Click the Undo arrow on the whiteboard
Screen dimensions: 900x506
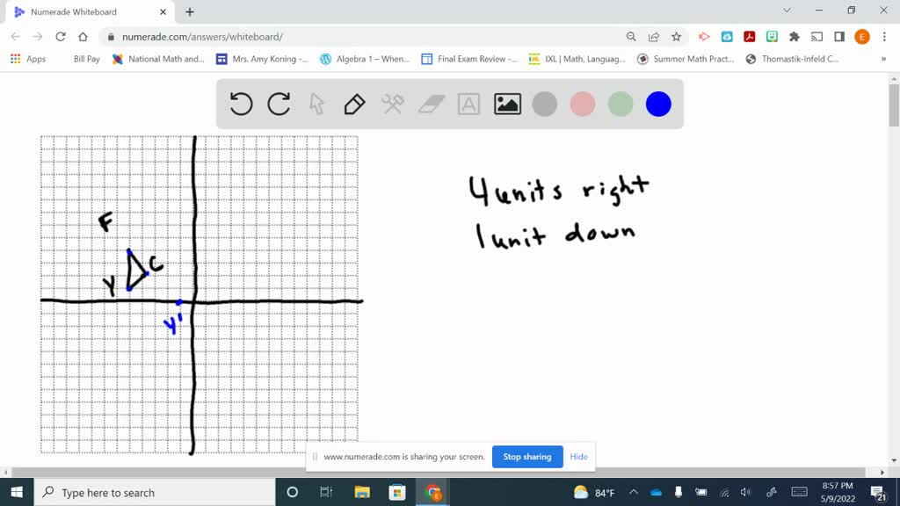coord(240,104)
